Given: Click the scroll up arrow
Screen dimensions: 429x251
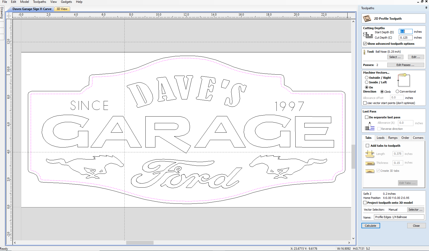Looking at the screenshot, I should [x=353, y=21].
